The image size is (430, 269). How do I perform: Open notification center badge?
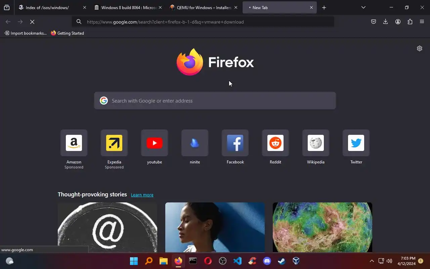click(421, 261)
